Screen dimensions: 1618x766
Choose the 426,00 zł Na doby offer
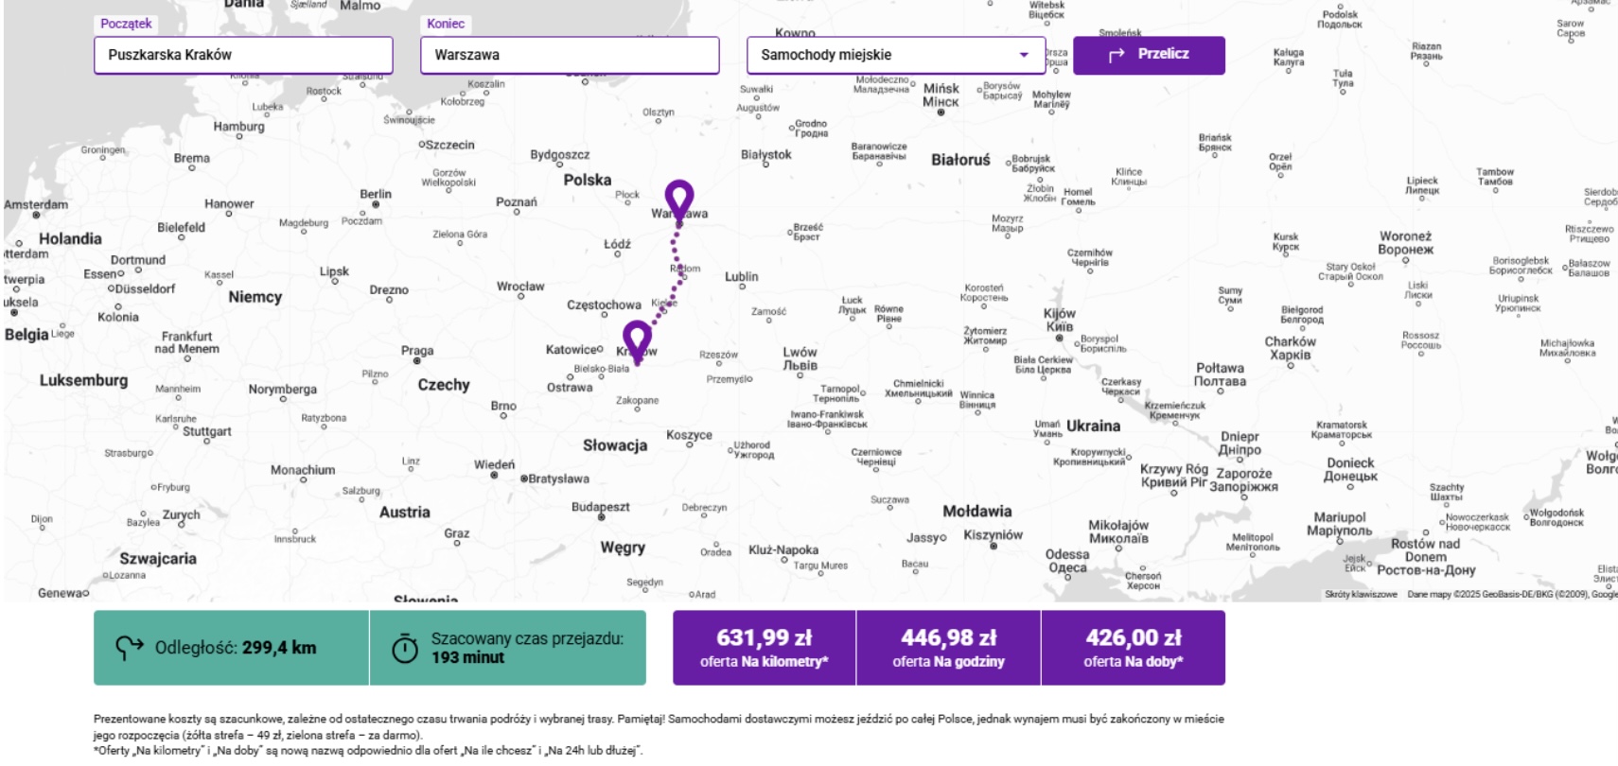(x=1133, y=648)
